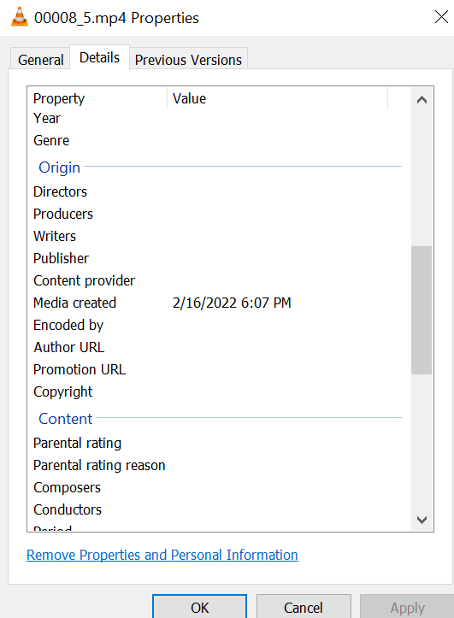Select the Parental rating row

[217, 443]
